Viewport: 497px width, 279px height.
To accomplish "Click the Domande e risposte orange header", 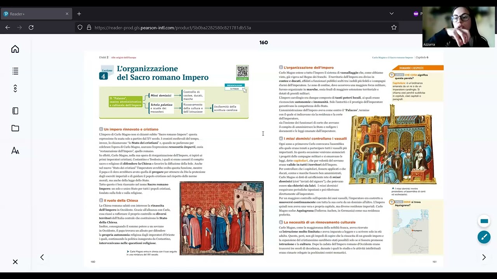I will click(418, 68).
